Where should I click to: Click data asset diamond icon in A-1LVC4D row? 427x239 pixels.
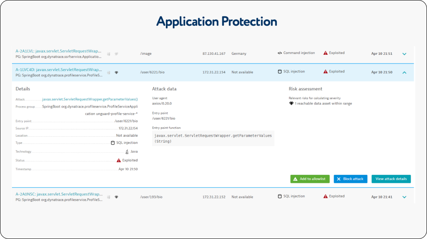(x=116, y=72)
